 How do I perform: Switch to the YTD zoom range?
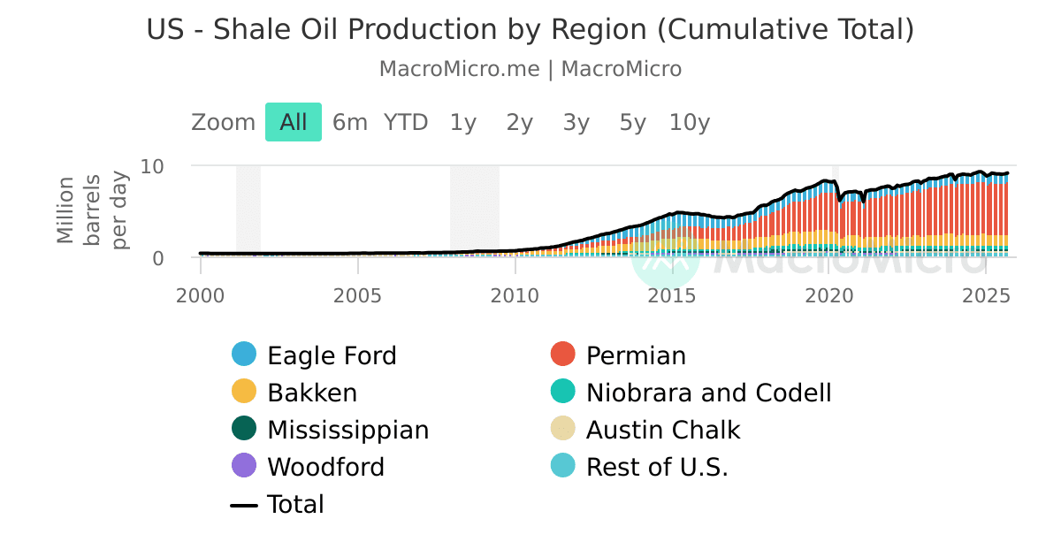406,122
